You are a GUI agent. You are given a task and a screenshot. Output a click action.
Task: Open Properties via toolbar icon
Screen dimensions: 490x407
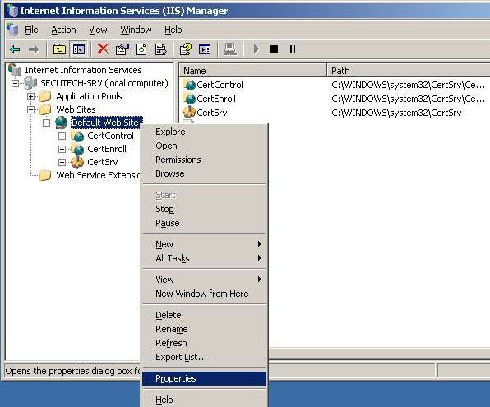click(122, 49)
